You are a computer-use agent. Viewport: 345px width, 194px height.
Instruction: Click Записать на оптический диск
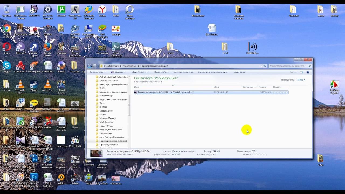(213, 72)
